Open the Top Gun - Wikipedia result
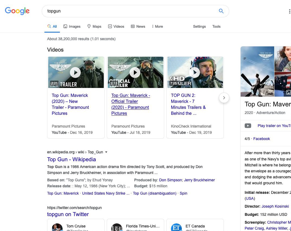Image resolution: width=291 pixels, height=231 pixels. [72, 159]
